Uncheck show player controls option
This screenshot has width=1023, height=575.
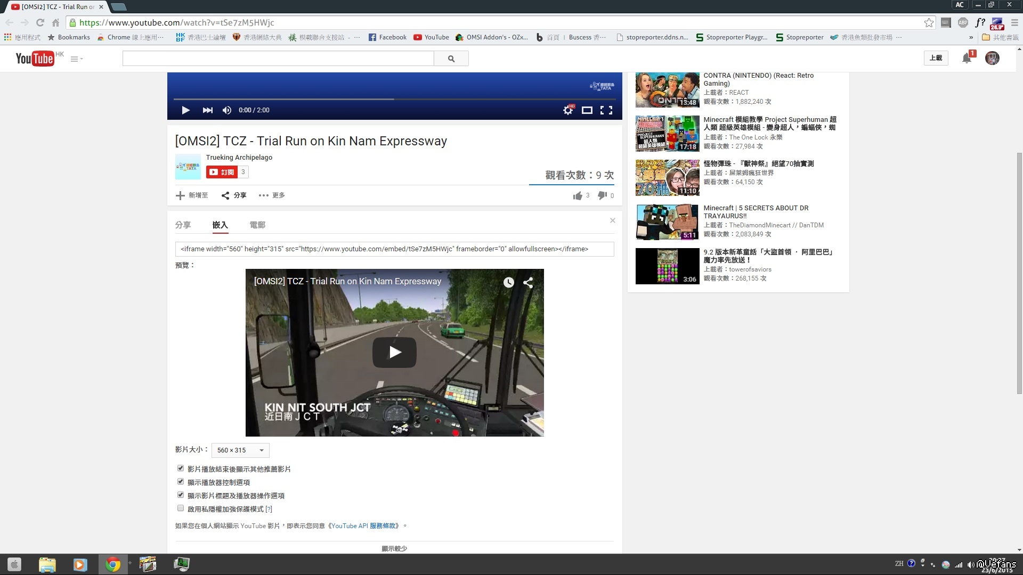[x=181, y=482]
